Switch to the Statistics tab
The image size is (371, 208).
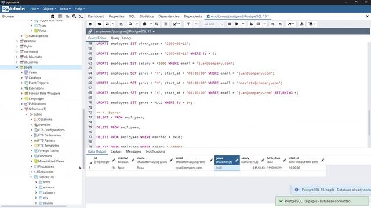[x=147, y=16]
